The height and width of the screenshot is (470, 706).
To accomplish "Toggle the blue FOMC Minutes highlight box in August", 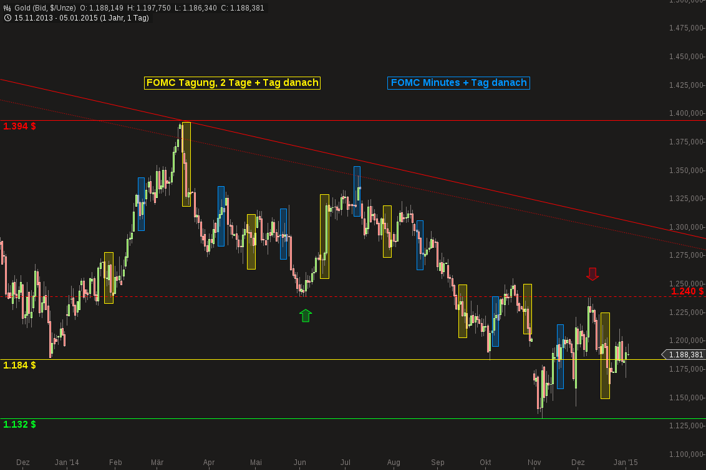I will [x=419, y=246].
